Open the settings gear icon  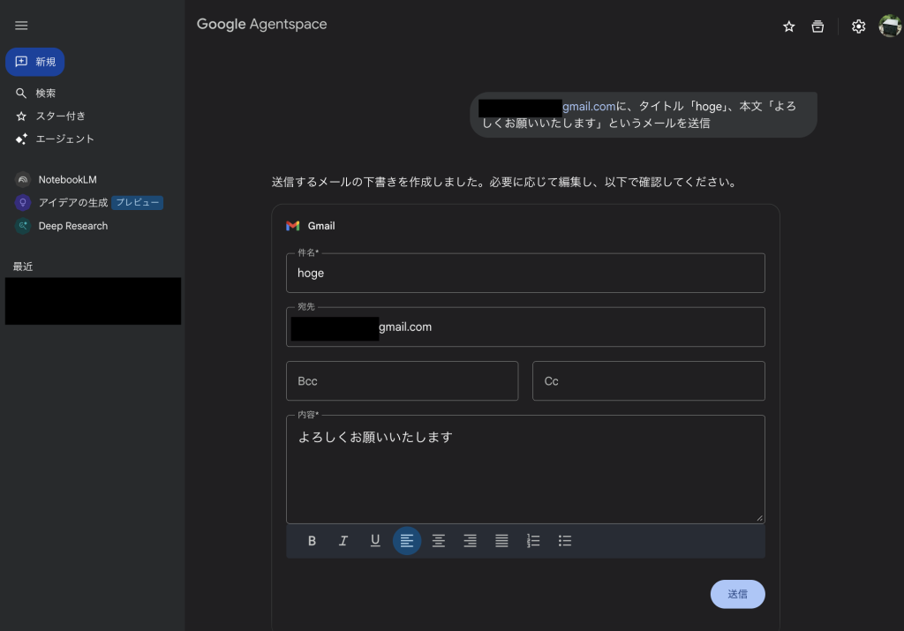click(x=858, y=26)
